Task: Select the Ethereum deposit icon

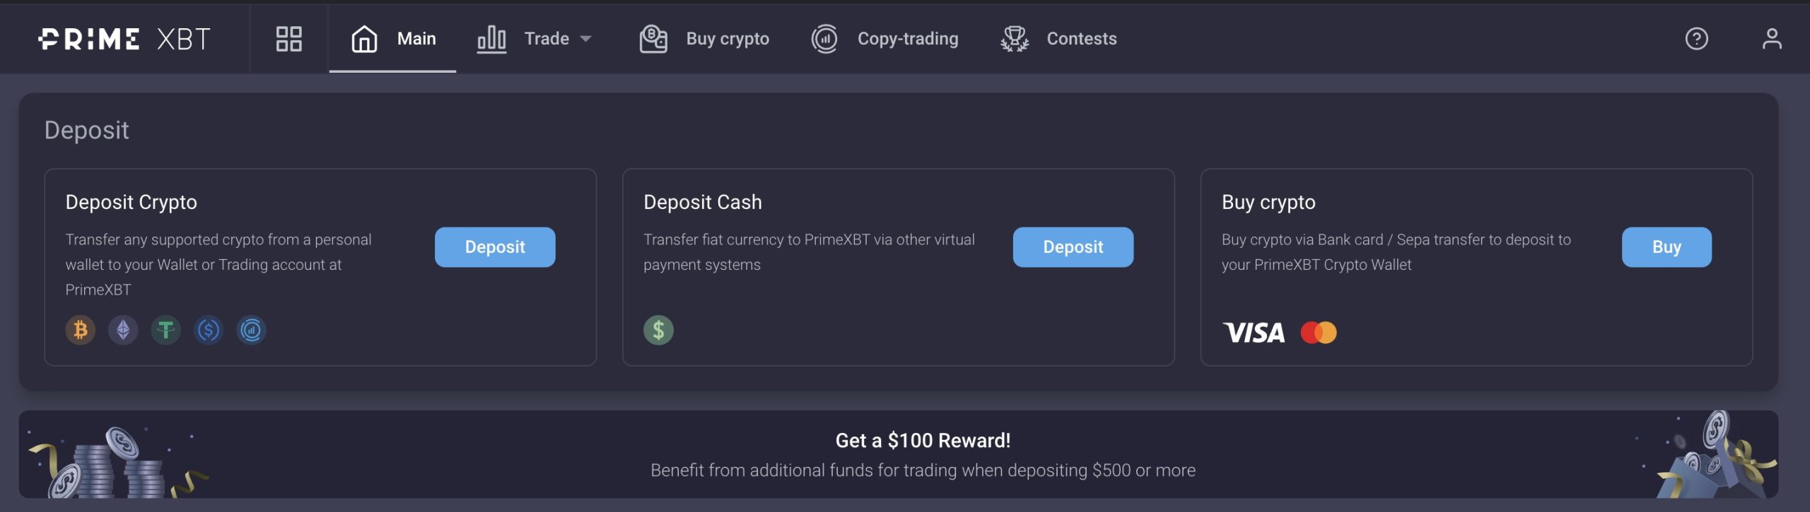Action: tap(123, 330)
